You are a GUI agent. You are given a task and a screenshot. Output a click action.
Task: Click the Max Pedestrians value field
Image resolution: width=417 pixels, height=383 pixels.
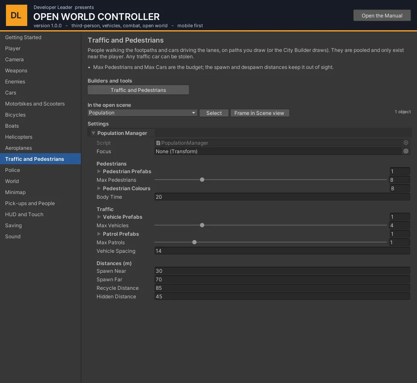pos(400,180)
